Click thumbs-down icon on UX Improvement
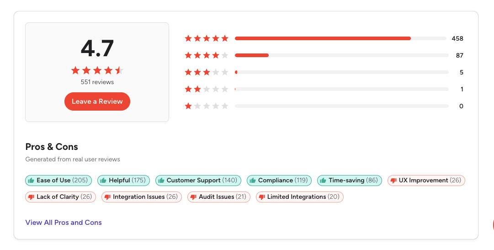494x250 pixels. coord(393,181)
